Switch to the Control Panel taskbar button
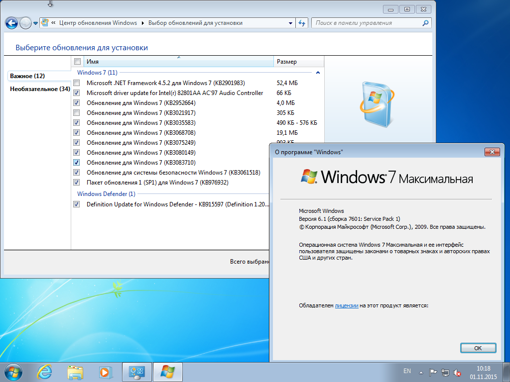510x382 pixels. (x=137, y=372)
